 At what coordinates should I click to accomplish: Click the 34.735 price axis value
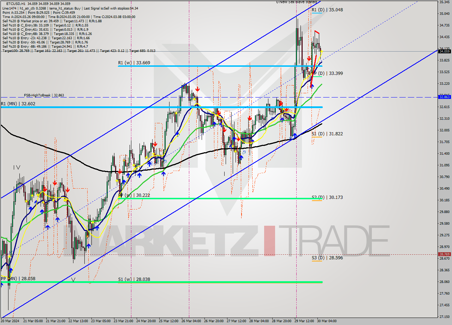[444, 25]
